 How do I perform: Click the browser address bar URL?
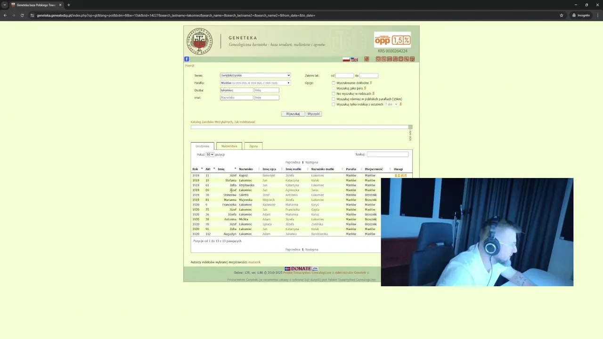(x=176, y=15)
